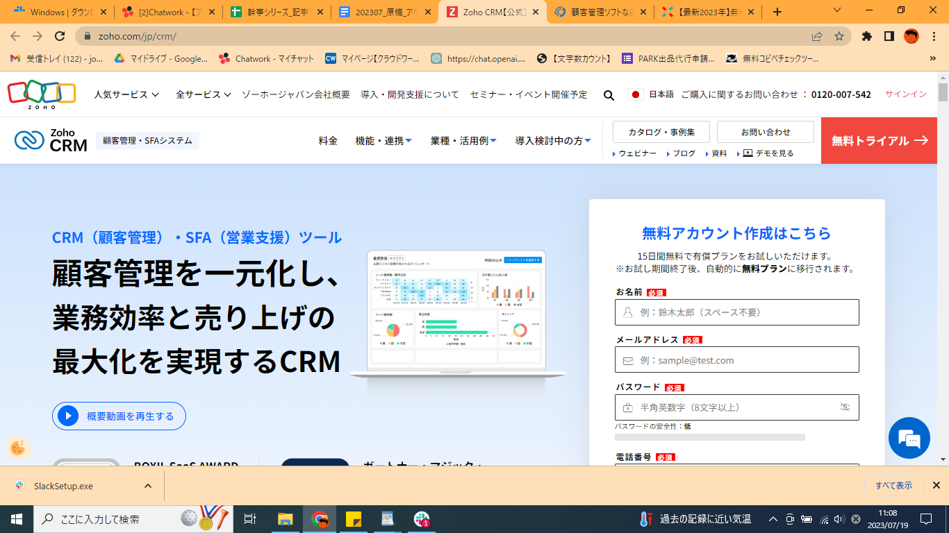Expand the 導入検討中の方 menu
This screenshot has width=949, height=533.
click(x=553, y=140)
